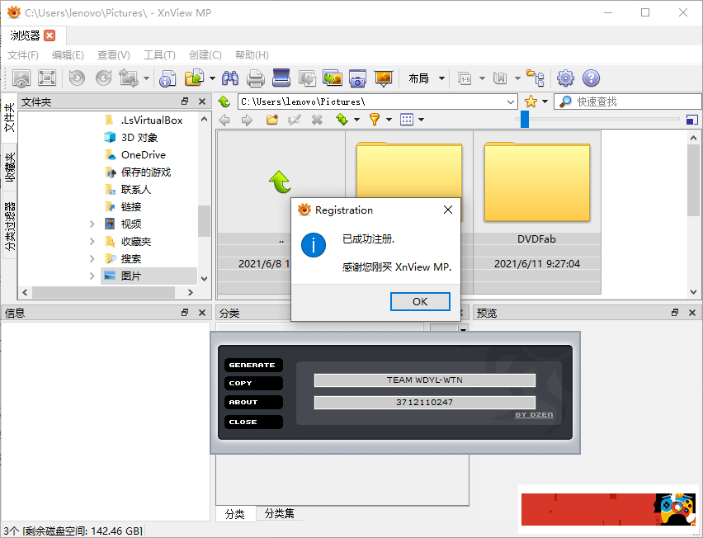
Task: Click the scanner import icon
Action: [x=281, y=78]
